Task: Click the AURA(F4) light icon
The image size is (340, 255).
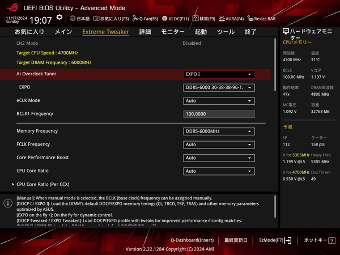Action: (222, 19)
